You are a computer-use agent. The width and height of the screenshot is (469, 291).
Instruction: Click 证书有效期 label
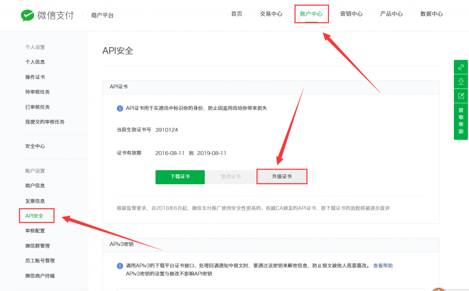tap(129, 153)
